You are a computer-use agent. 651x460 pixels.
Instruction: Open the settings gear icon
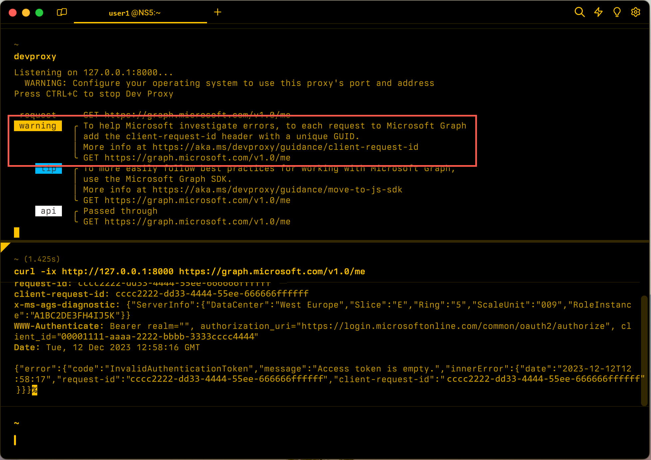[635, 12]
